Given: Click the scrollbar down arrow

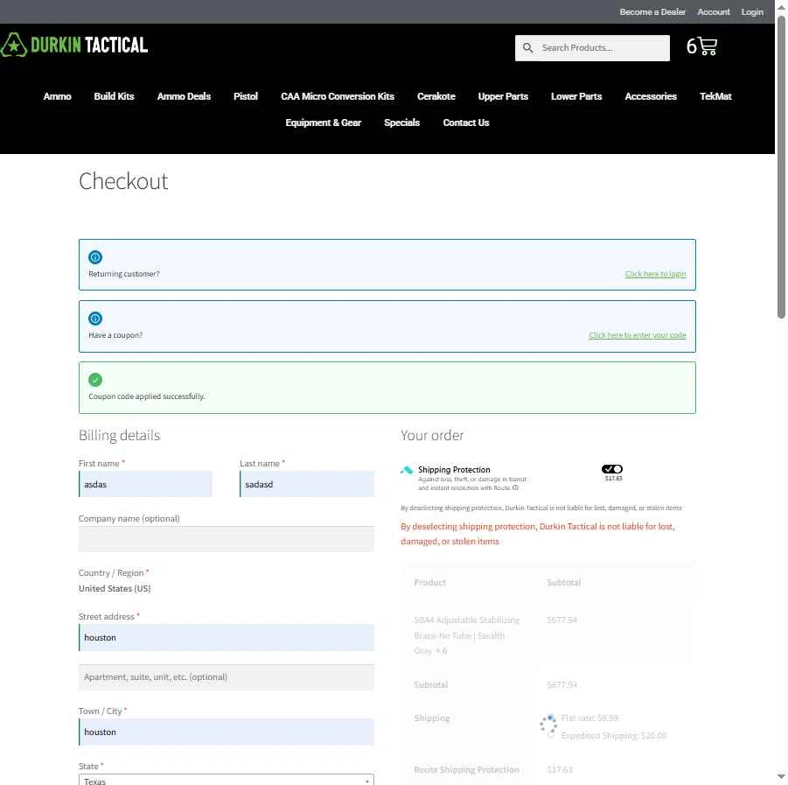Looking at the screenshot, I should tap(781, 778).
